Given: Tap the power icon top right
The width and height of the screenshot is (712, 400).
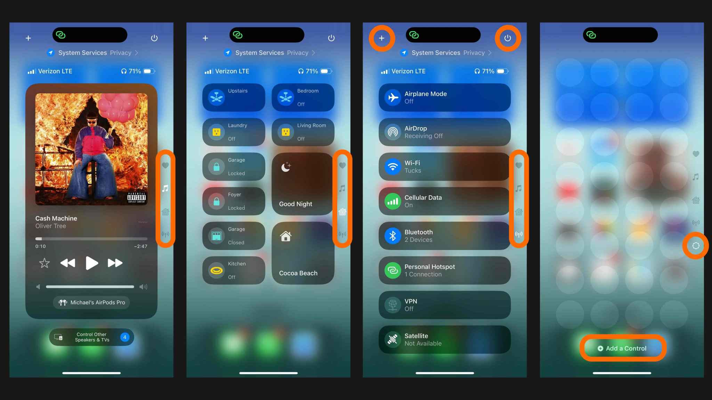Looking at the screenshot, I should pyautogui.click(x=508, y=37).
